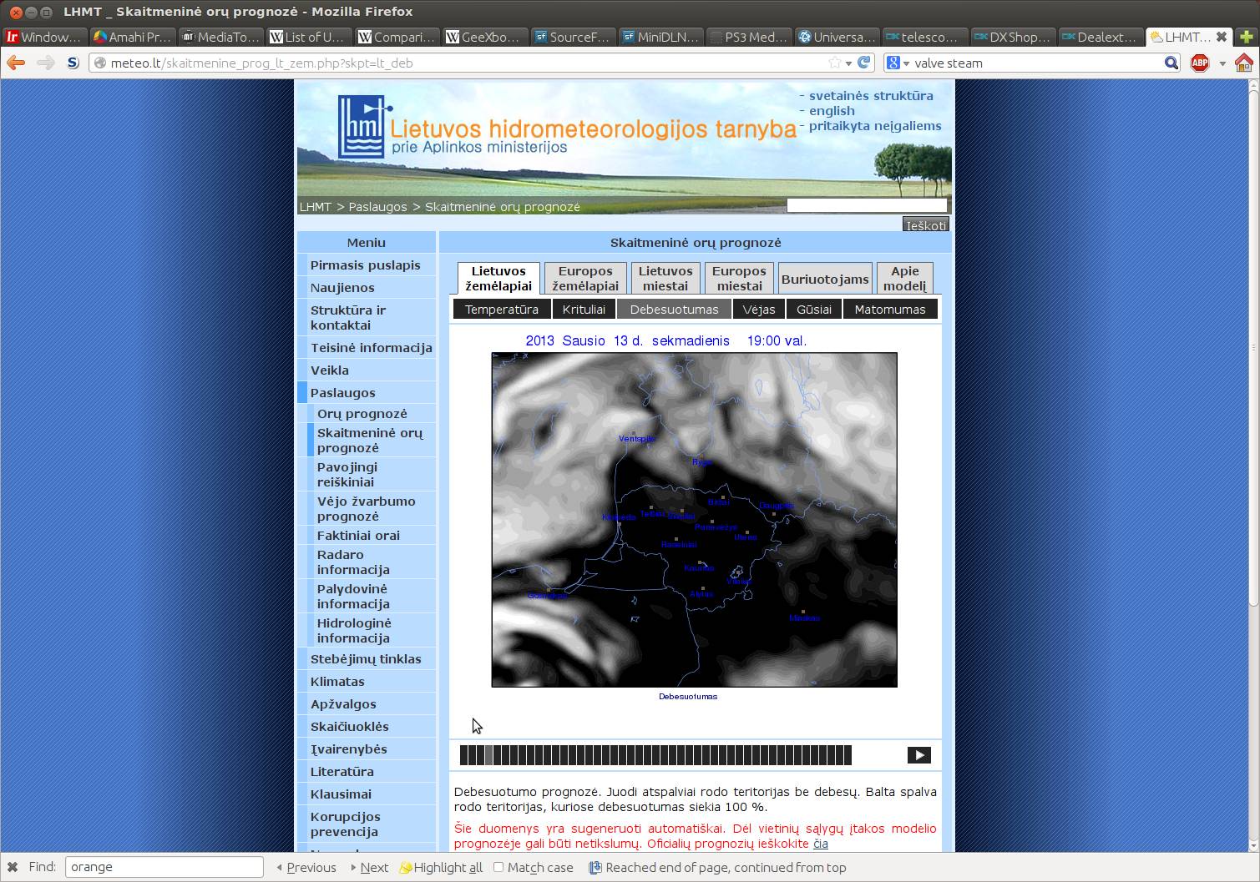Toggle the Match case checkbox
Screen dimensions: 1260x882
coord(498,867)
